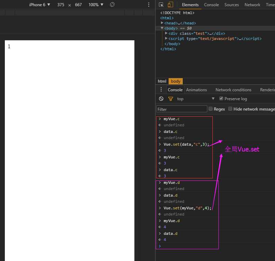
Task: Expand the script element node
Action: [x=166, y=38]
